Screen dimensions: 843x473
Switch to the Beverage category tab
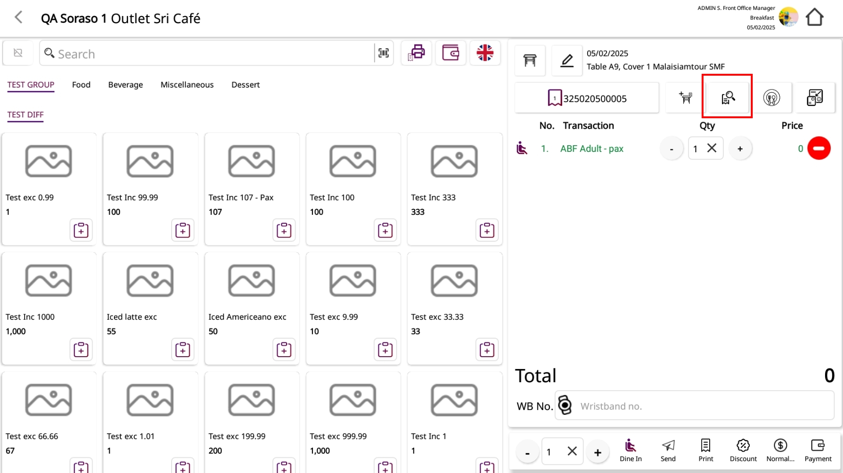(x=125, y=85)
